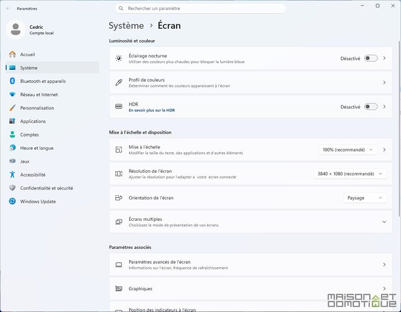Open Mise à l'échelle details chevron
The width and height of the screenshot is (401, 312).
(x=384, y=150)
